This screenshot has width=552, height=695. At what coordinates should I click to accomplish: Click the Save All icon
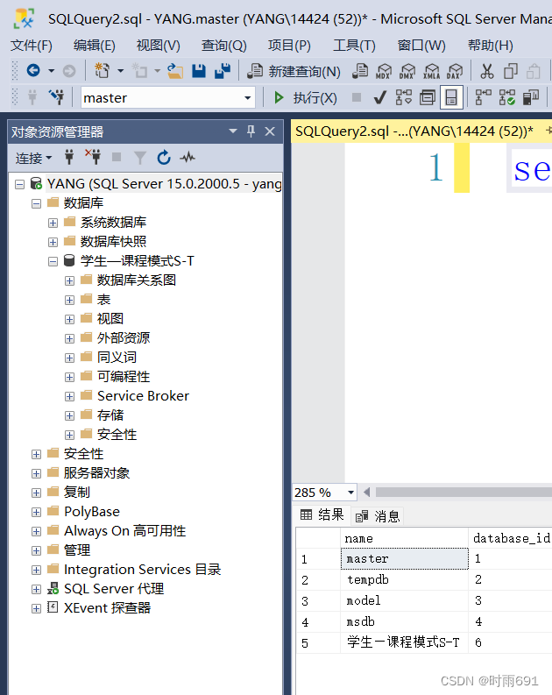click(x=223, y=70)
